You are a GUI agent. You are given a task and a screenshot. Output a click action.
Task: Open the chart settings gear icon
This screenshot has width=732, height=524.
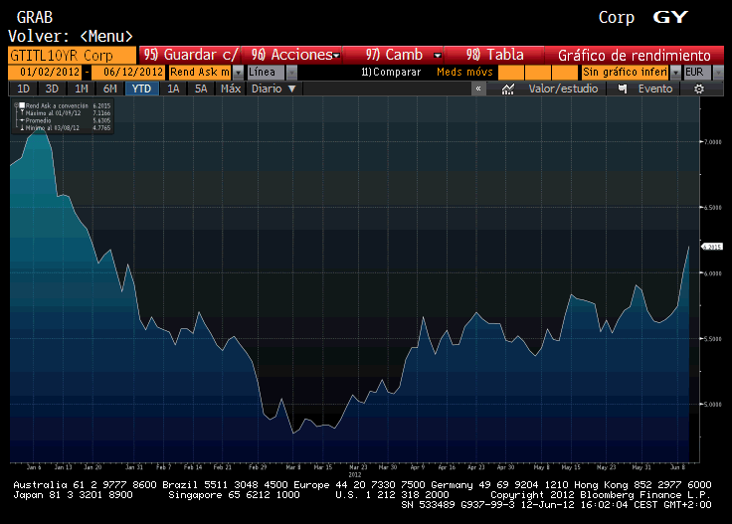pyautogui.click(x=699, y=88)
